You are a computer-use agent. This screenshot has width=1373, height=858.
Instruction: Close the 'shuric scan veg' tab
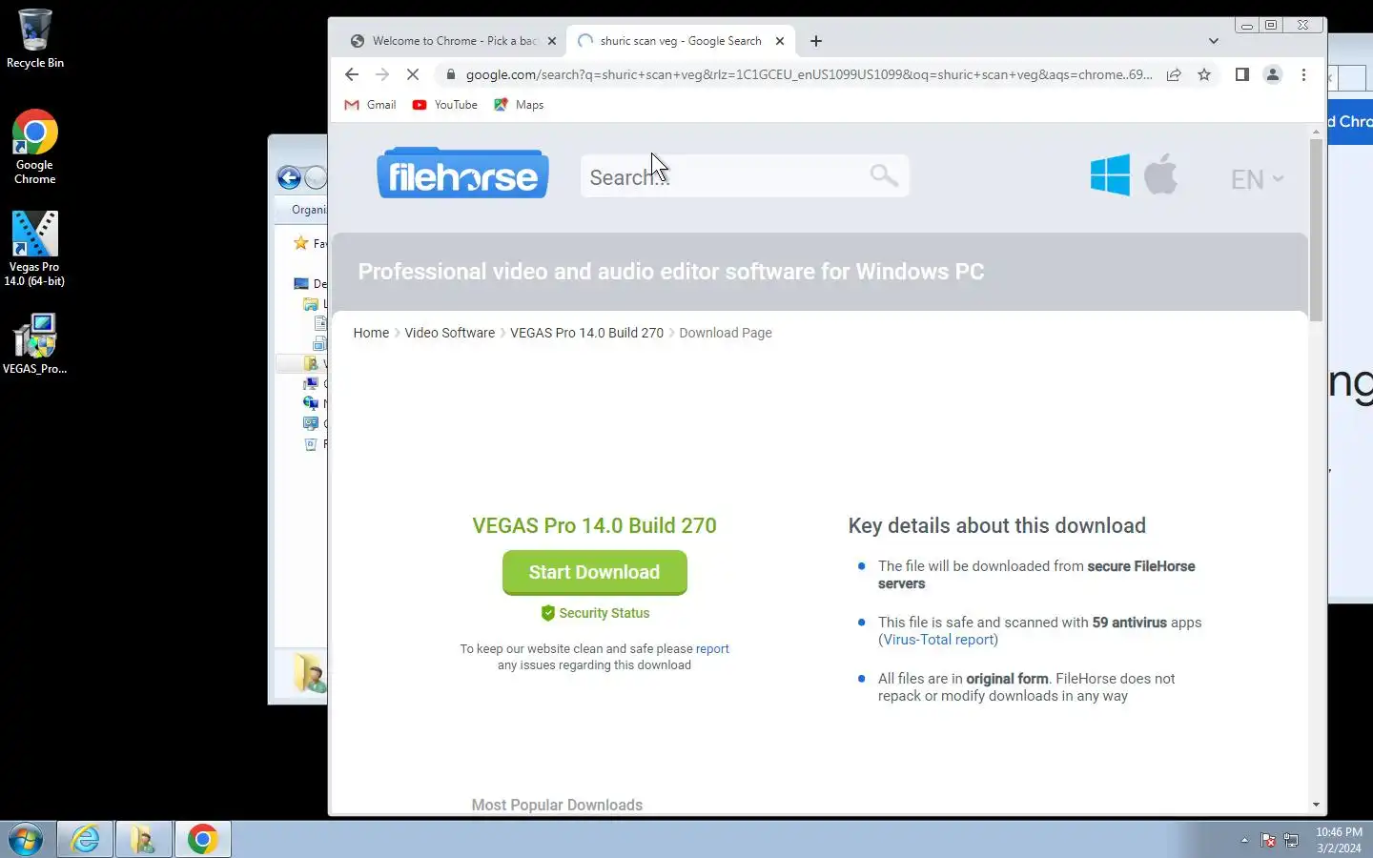(x=780, y=41)
